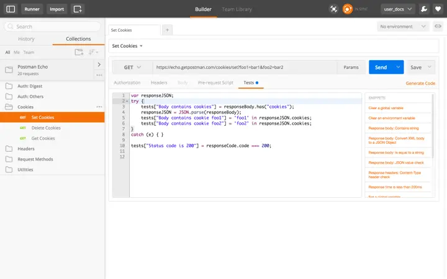
Task: Click the snippets panel scrollbar
Action: pos(433,126)
